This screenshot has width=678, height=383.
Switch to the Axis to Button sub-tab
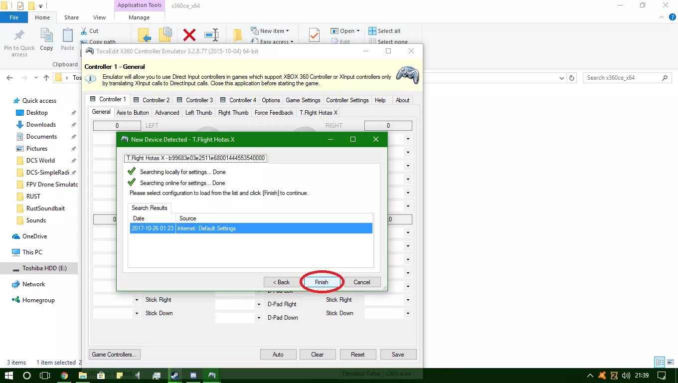pos(133,113)
